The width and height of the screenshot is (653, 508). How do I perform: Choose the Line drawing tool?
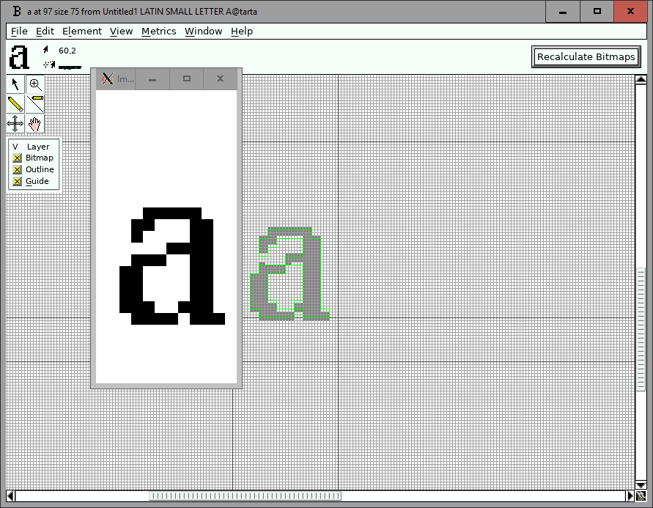click(35, 104)
